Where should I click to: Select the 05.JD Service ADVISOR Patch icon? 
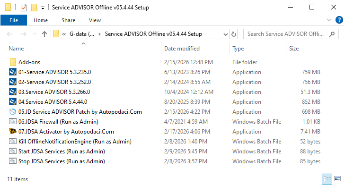click(x=13, y=112)
